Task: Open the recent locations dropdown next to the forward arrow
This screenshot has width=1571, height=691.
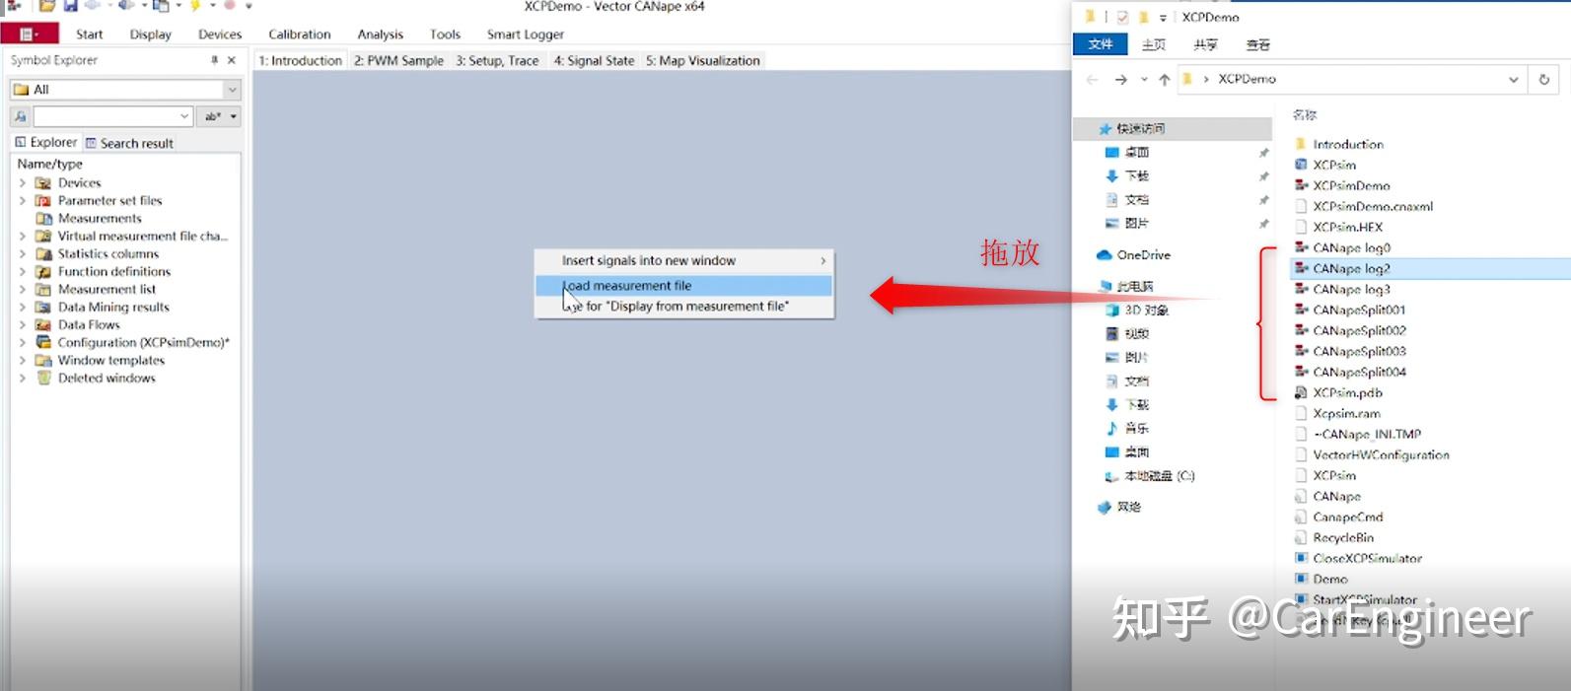Action: [1144, 80]
